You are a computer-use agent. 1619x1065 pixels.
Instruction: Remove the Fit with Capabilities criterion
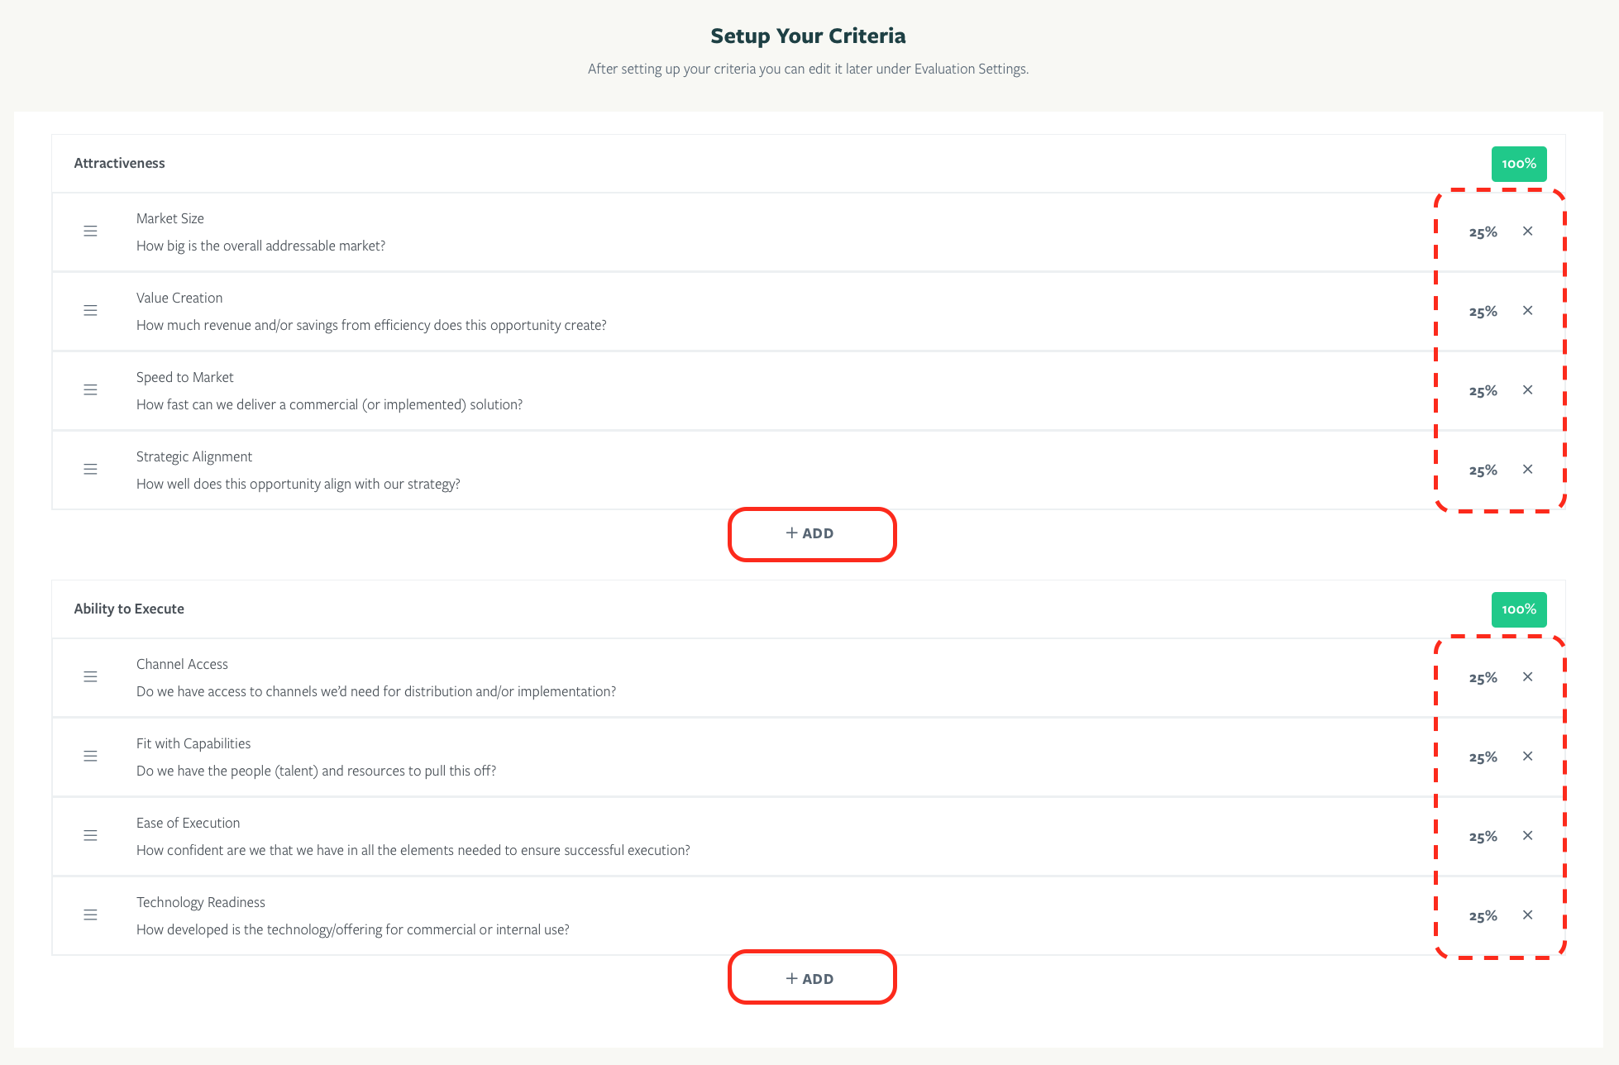pyautogui.click(x=1527, y=756)
